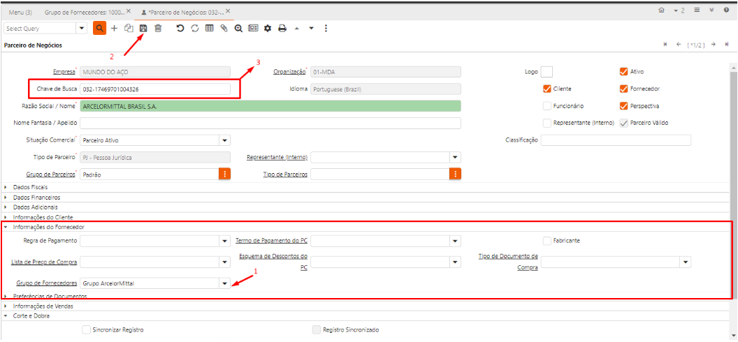Open the Select Query dropdown arrow

[x=82, y=28]
